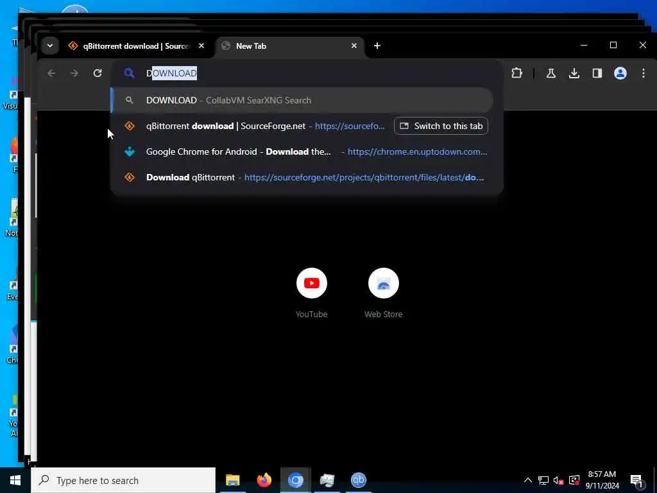The width and height of the screenshot is (657, 493).
Task: Open Chrome Labs flask icon
Action: click(551, 73)
